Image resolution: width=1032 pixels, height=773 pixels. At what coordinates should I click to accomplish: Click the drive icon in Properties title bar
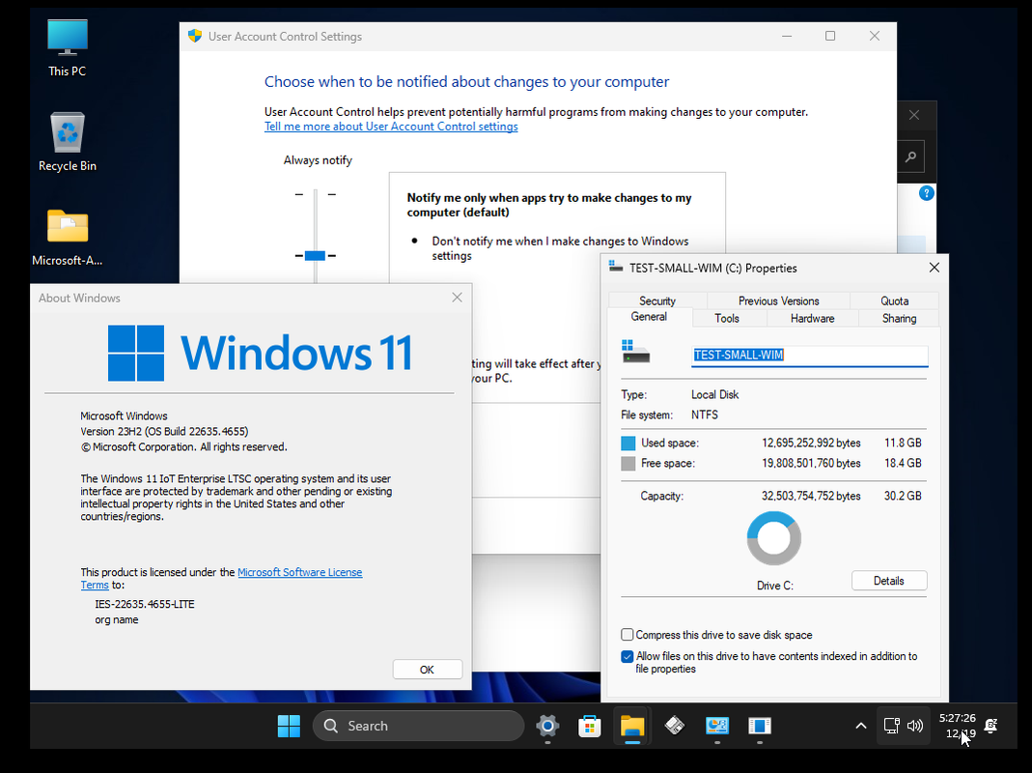616,267
